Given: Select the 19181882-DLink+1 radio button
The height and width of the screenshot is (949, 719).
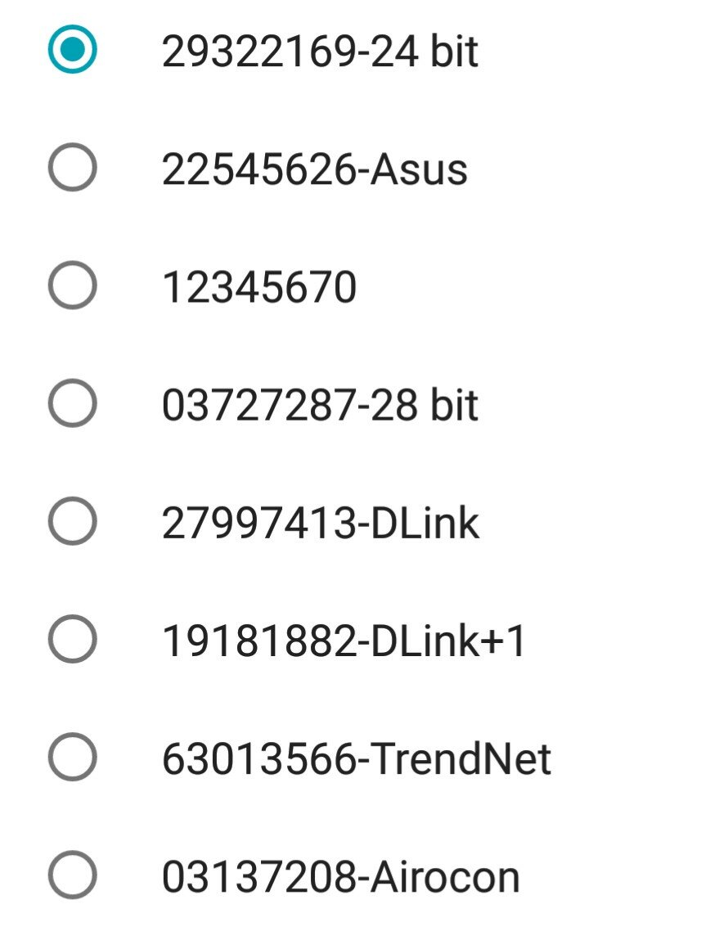Looking at the screenshot, I should point(73,641).
